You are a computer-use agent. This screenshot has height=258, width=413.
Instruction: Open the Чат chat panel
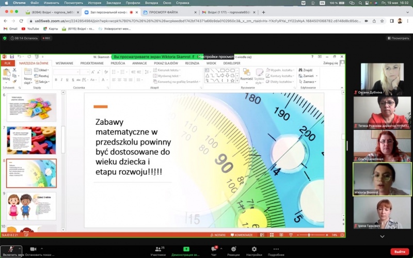point(213,250)
